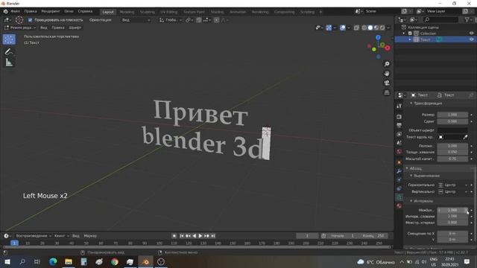This screenshot has height=268, width=477.
Task: Toggle Collection exclude checkbox in outliner
Action: pyautogui.click(x=410, y=33)
